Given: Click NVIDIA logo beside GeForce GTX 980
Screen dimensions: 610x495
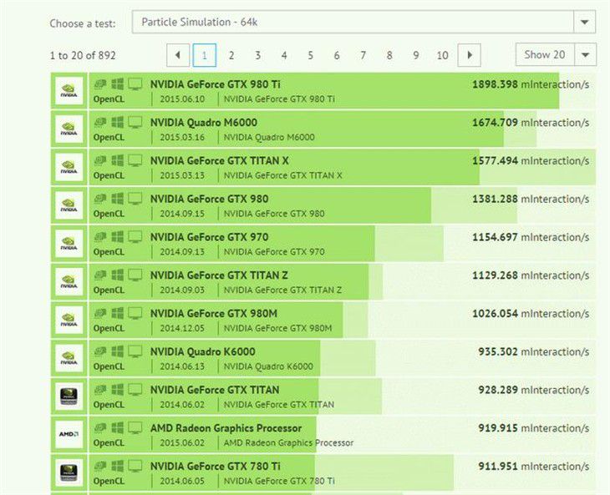Looking at the screenshot, I should click(x=69, y=205).
